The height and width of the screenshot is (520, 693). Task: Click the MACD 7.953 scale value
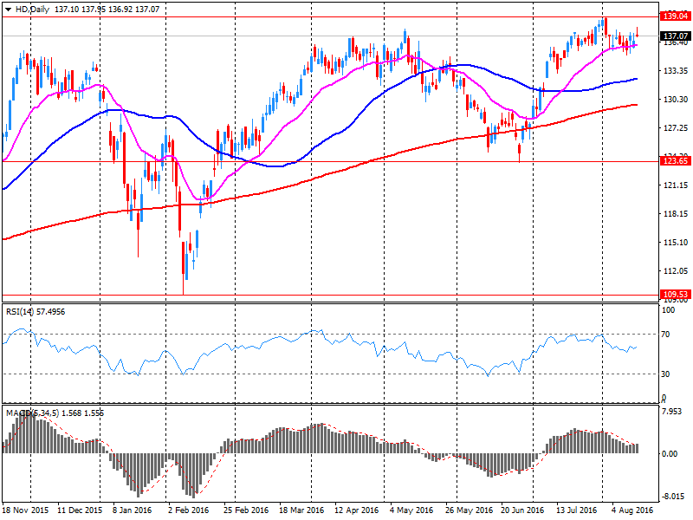[672, 411]
